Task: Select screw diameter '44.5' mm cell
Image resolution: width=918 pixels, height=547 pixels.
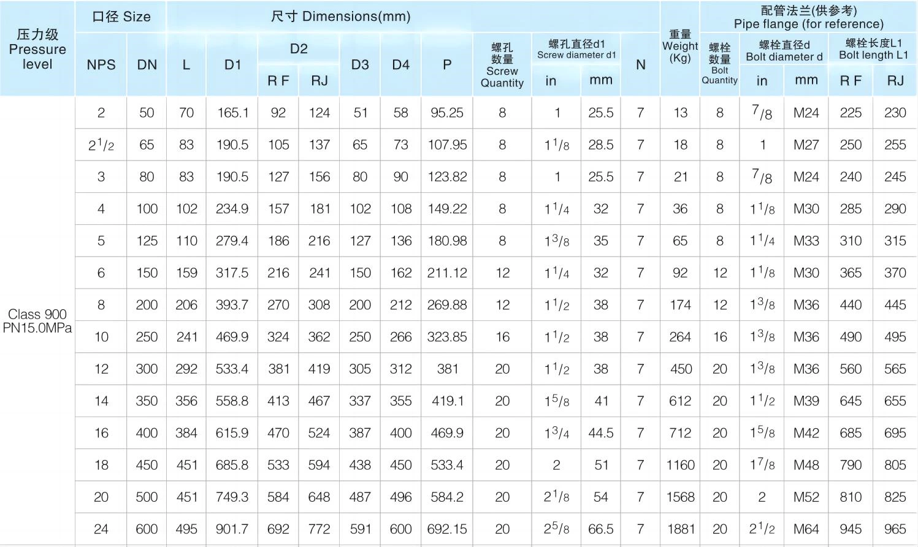Action: pyautogui.click(x=601, y=433)
